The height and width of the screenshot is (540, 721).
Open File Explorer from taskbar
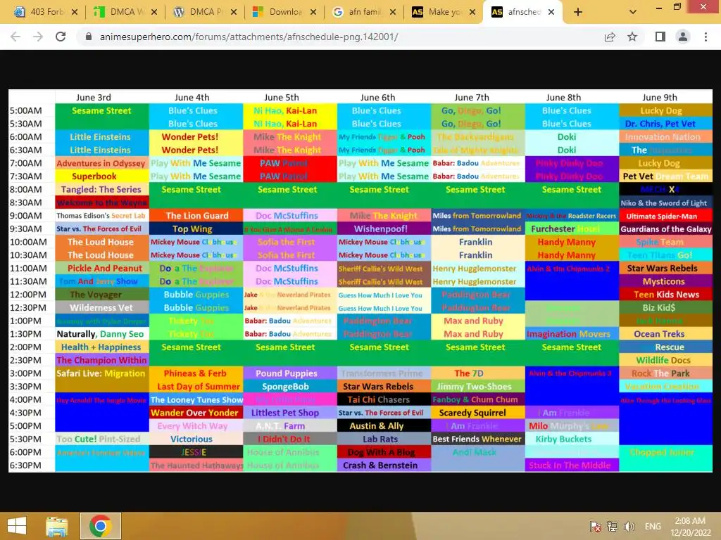(57, 526)
